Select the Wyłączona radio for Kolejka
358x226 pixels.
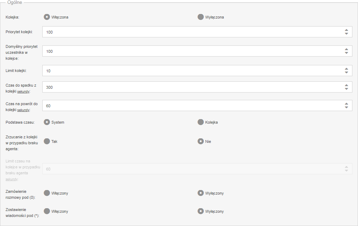point(201,17)
